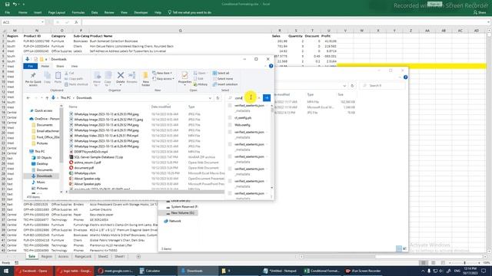492x276 pixels.
Task: Click the Move to icon
Action: coord(98,75)
